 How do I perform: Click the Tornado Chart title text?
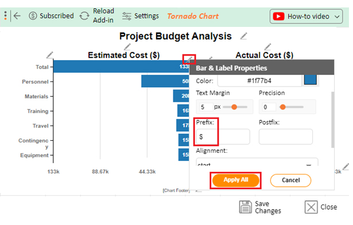(193, 16)
